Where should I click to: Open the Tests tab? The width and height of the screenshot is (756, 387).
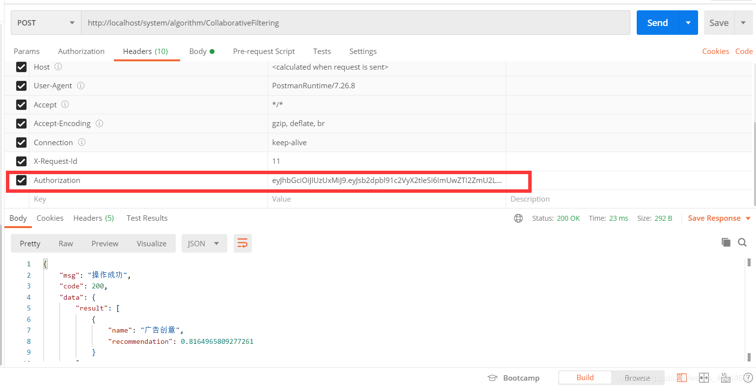click(x=322, y=51)
